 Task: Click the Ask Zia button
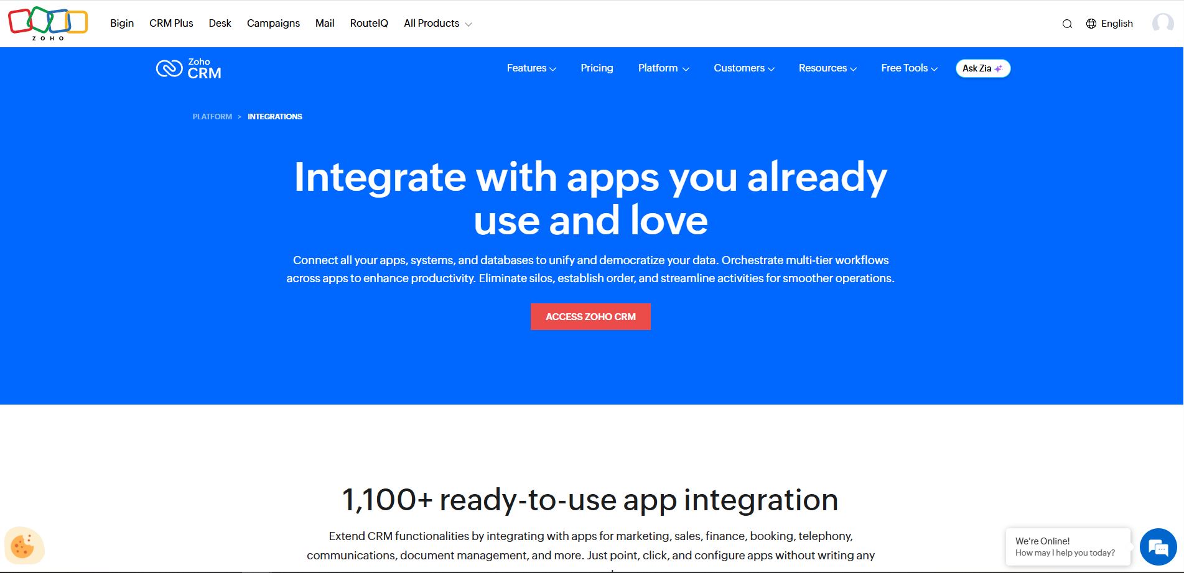click(x=983, y=68)
